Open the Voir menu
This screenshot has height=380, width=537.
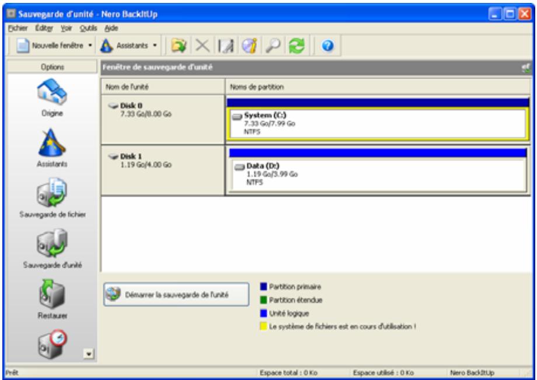tap(67, 28)
